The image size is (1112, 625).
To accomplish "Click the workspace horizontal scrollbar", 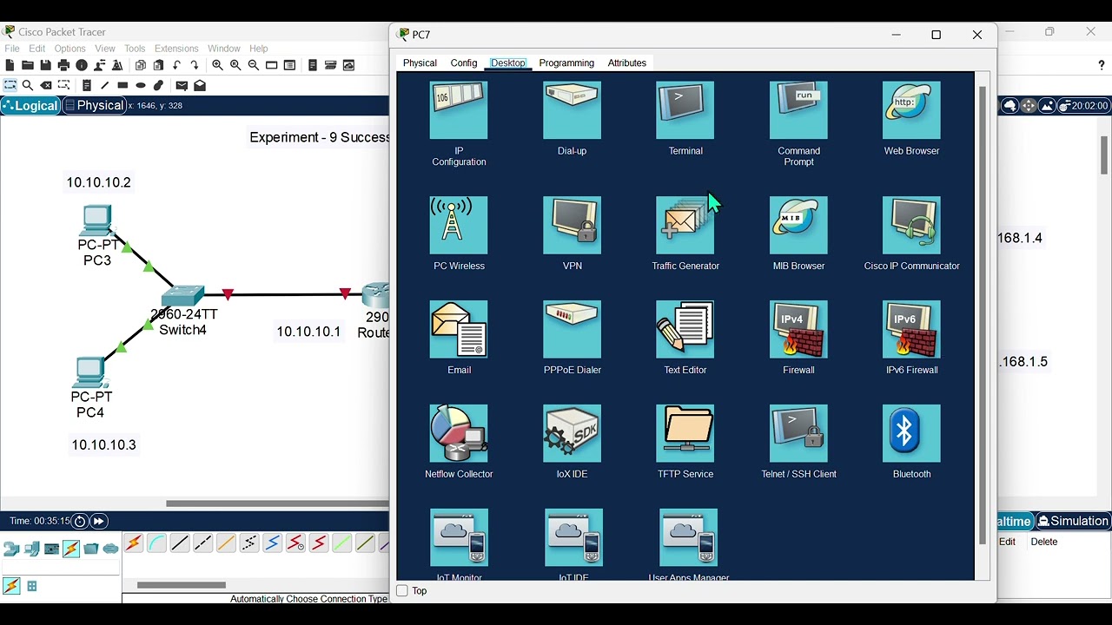I will point(278,503).
